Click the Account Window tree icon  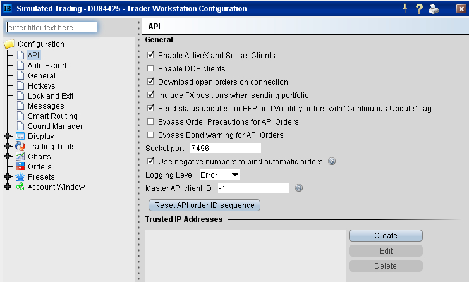click(x=20, y=187)
